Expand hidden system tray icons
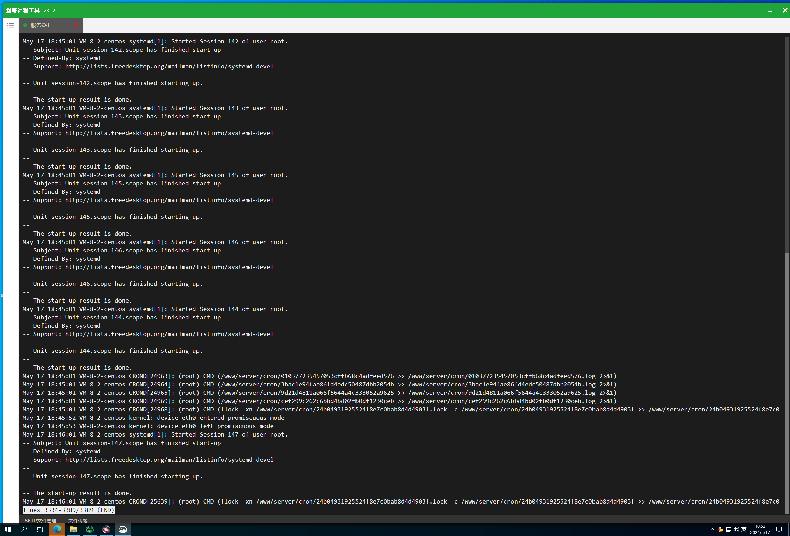 click(x=712, y=529)
